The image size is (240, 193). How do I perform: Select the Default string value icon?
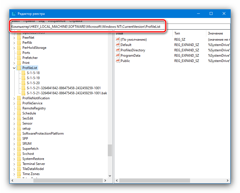(x=118, y=45)
